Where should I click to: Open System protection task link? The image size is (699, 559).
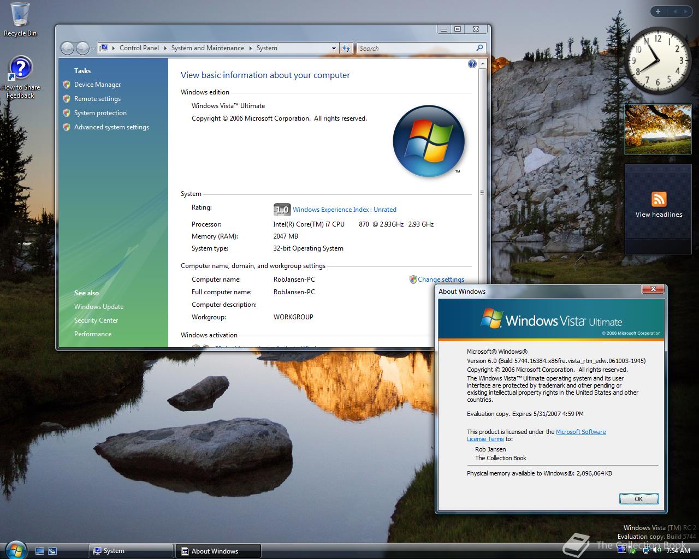tap(100, 113)
